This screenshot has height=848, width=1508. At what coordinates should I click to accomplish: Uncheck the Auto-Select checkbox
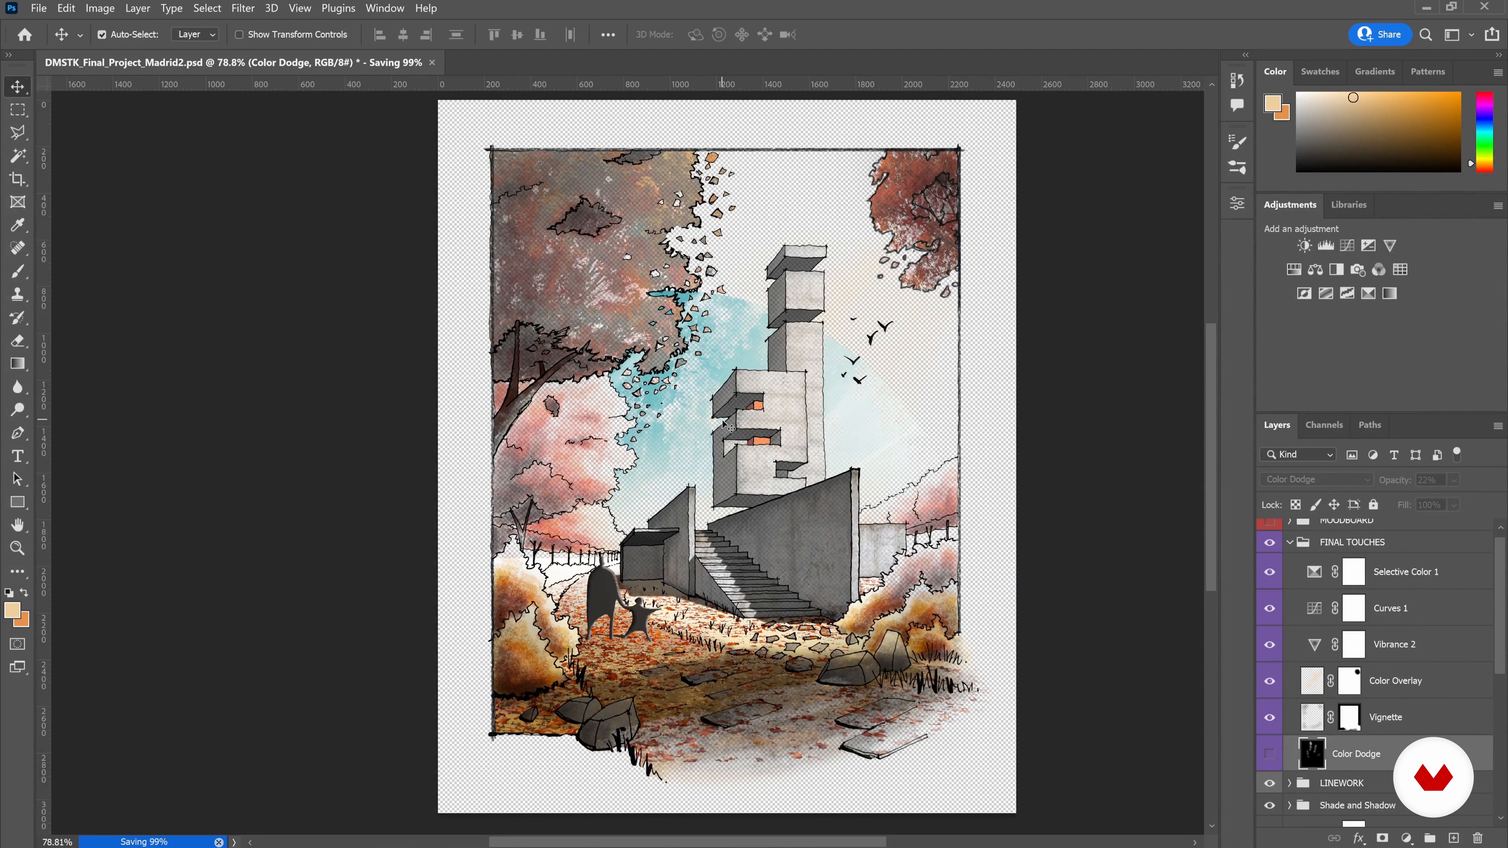pyautogui.click(x=102, y=35)
